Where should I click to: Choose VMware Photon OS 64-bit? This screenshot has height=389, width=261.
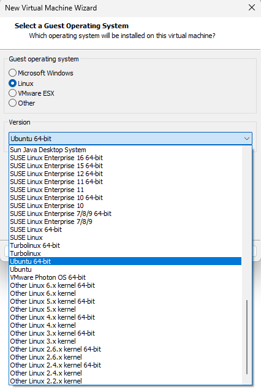tap(126, 277)
